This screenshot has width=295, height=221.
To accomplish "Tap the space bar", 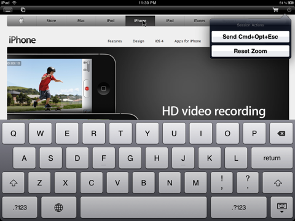I will (144, 207).
